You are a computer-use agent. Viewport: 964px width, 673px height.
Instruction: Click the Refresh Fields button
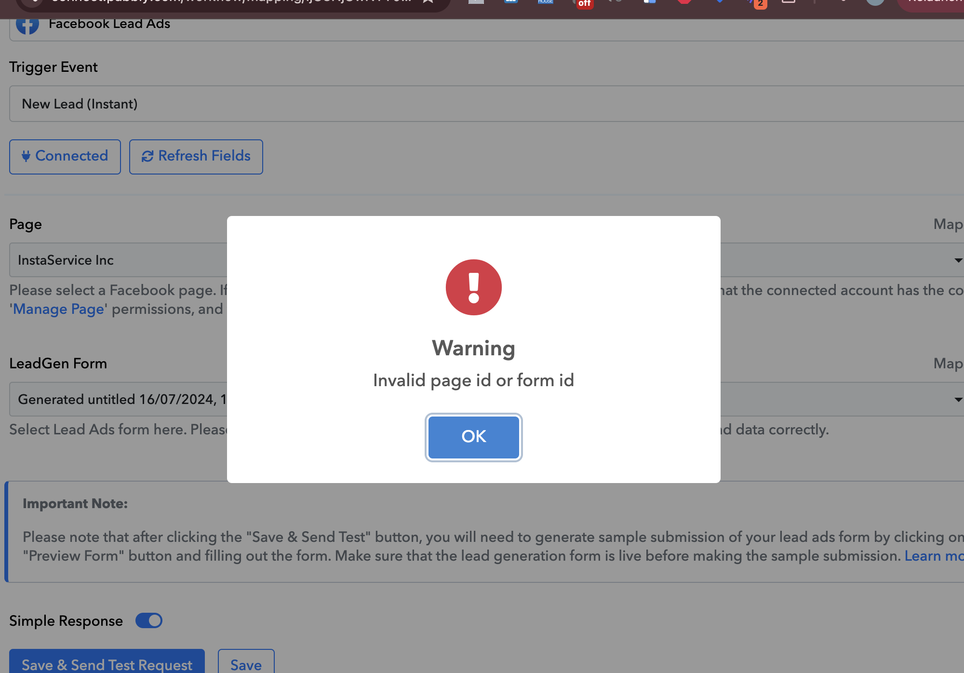tap(196, 157)
